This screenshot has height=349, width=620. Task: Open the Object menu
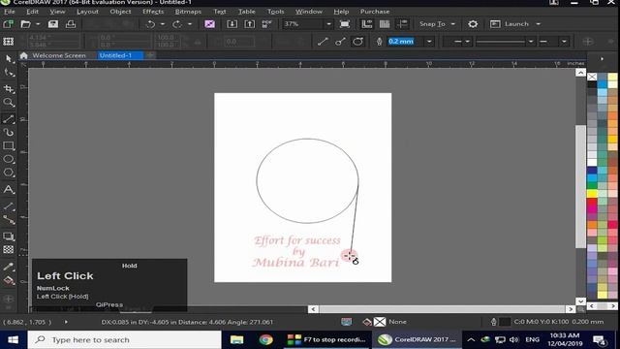coord(120,12)
